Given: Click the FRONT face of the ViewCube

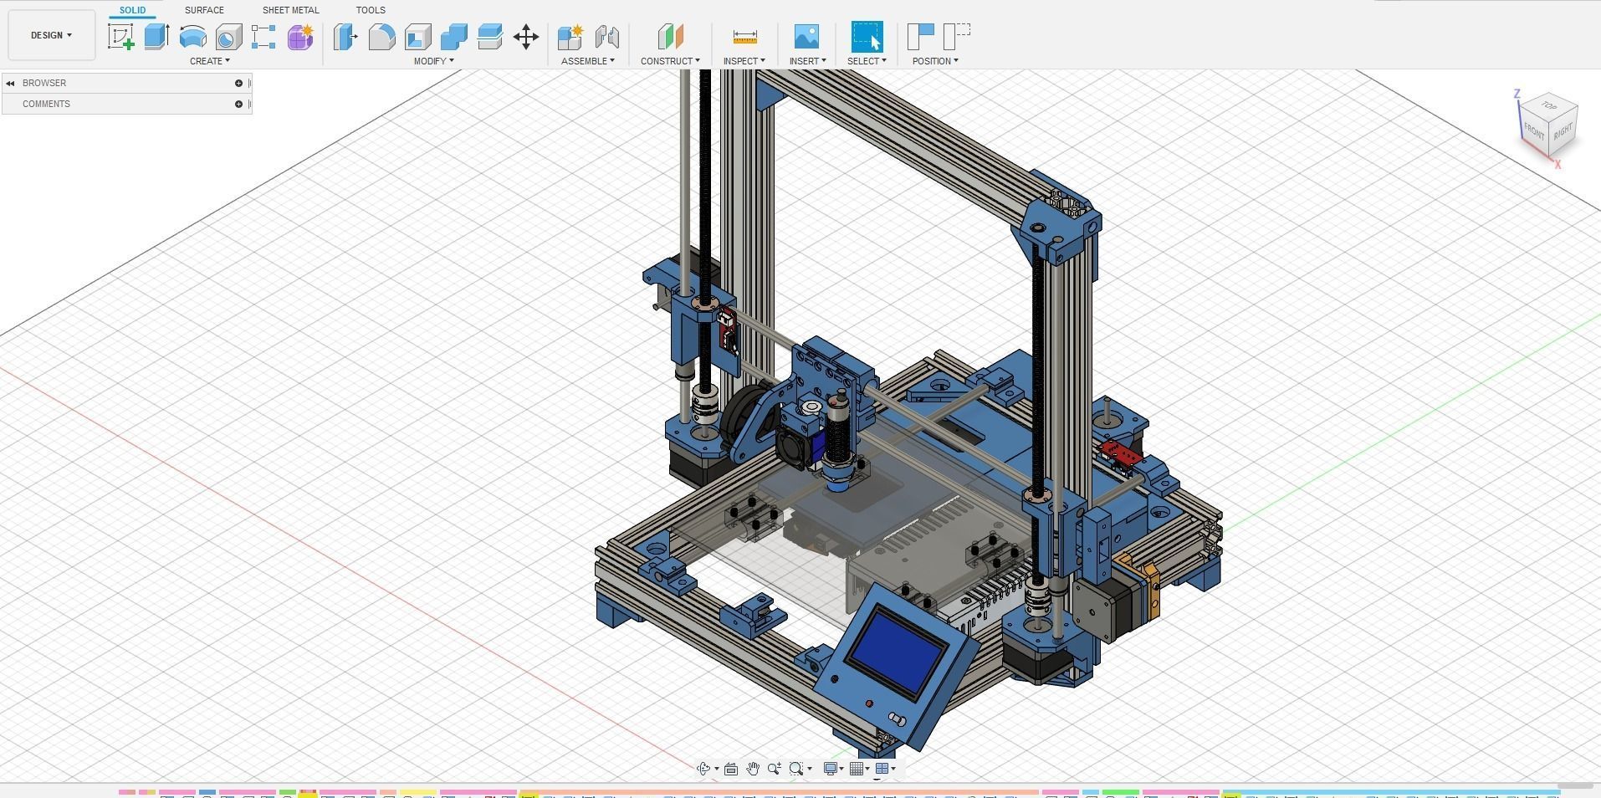Looking at the screenshot, I should (1534, 130).
